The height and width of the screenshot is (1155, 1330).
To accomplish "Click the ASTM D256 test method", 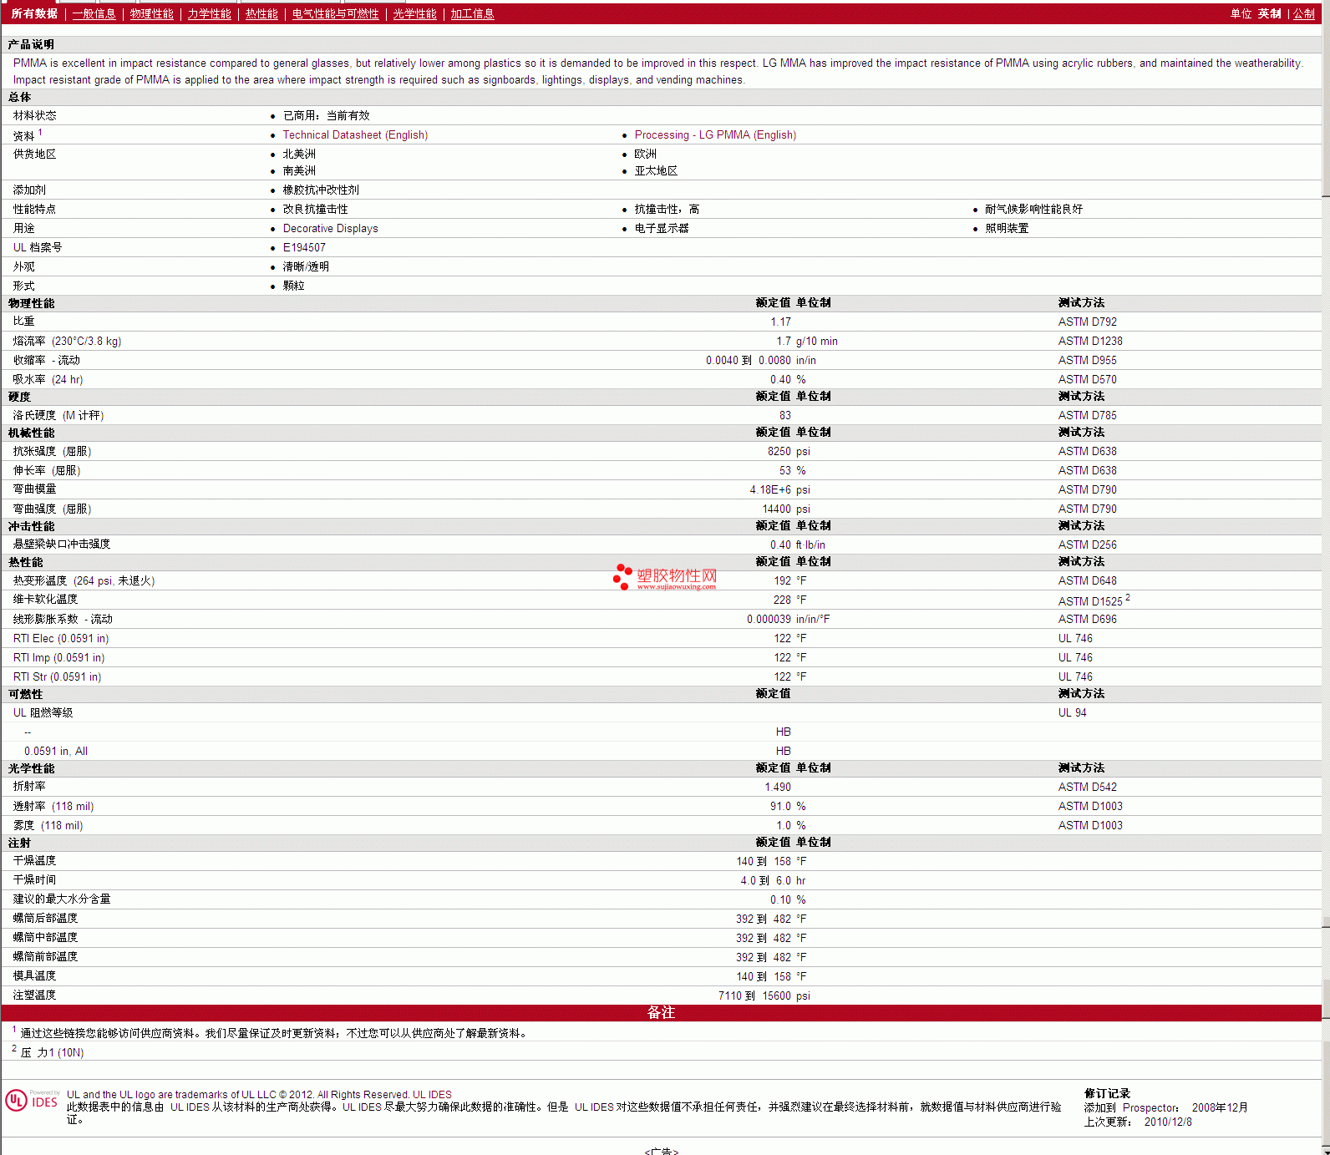I will pos(1087,545).
